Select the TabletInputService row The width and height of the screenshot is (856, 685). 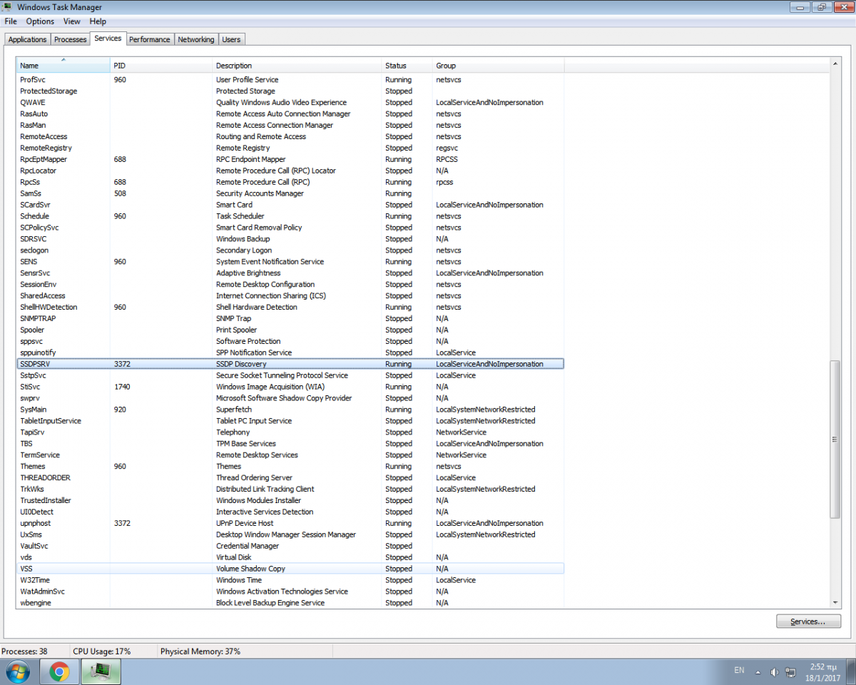[290, 421]
